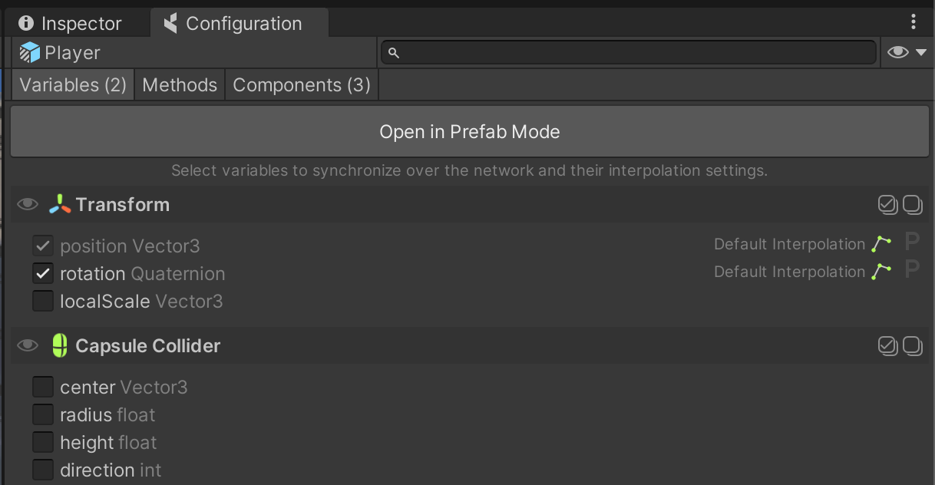
Task: Click the position interpolation curve icon
Action: [x=881, y=244]
